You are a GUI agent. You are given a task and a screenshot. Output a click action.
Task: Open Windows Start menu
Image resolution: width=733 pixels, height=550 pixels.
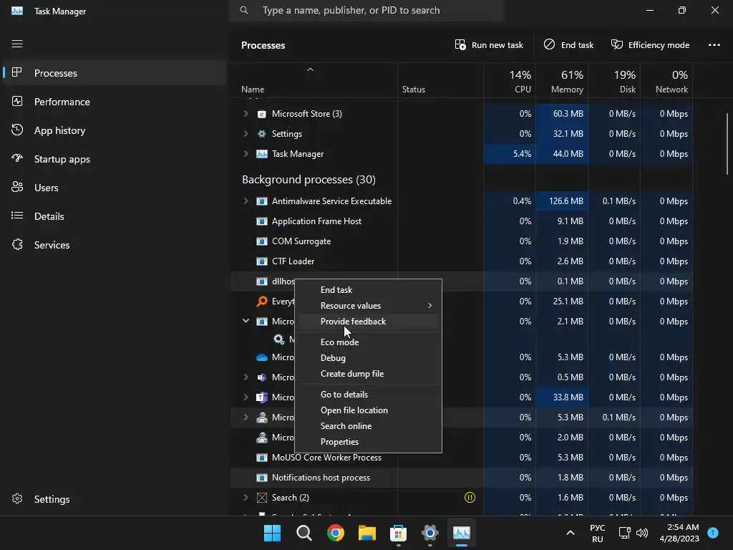coord(272,533)
